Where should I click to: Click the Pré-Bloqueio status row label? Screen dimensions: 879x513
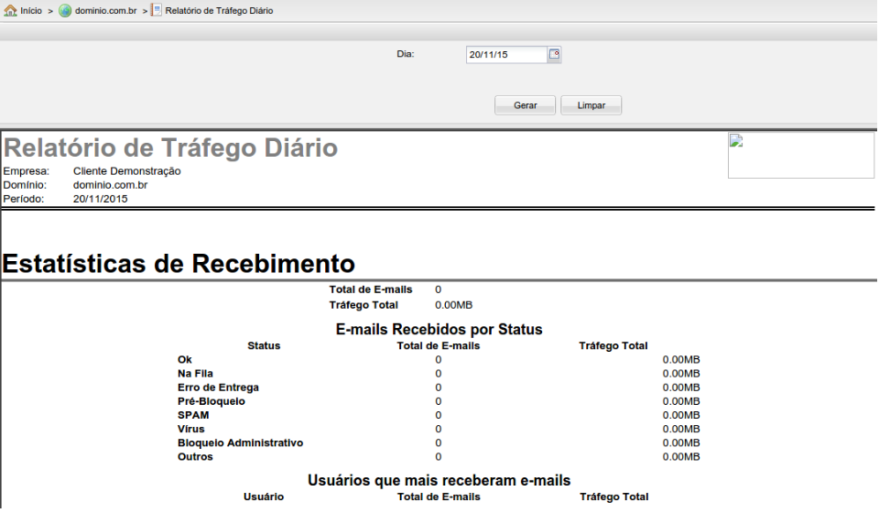tap(212, 401)
